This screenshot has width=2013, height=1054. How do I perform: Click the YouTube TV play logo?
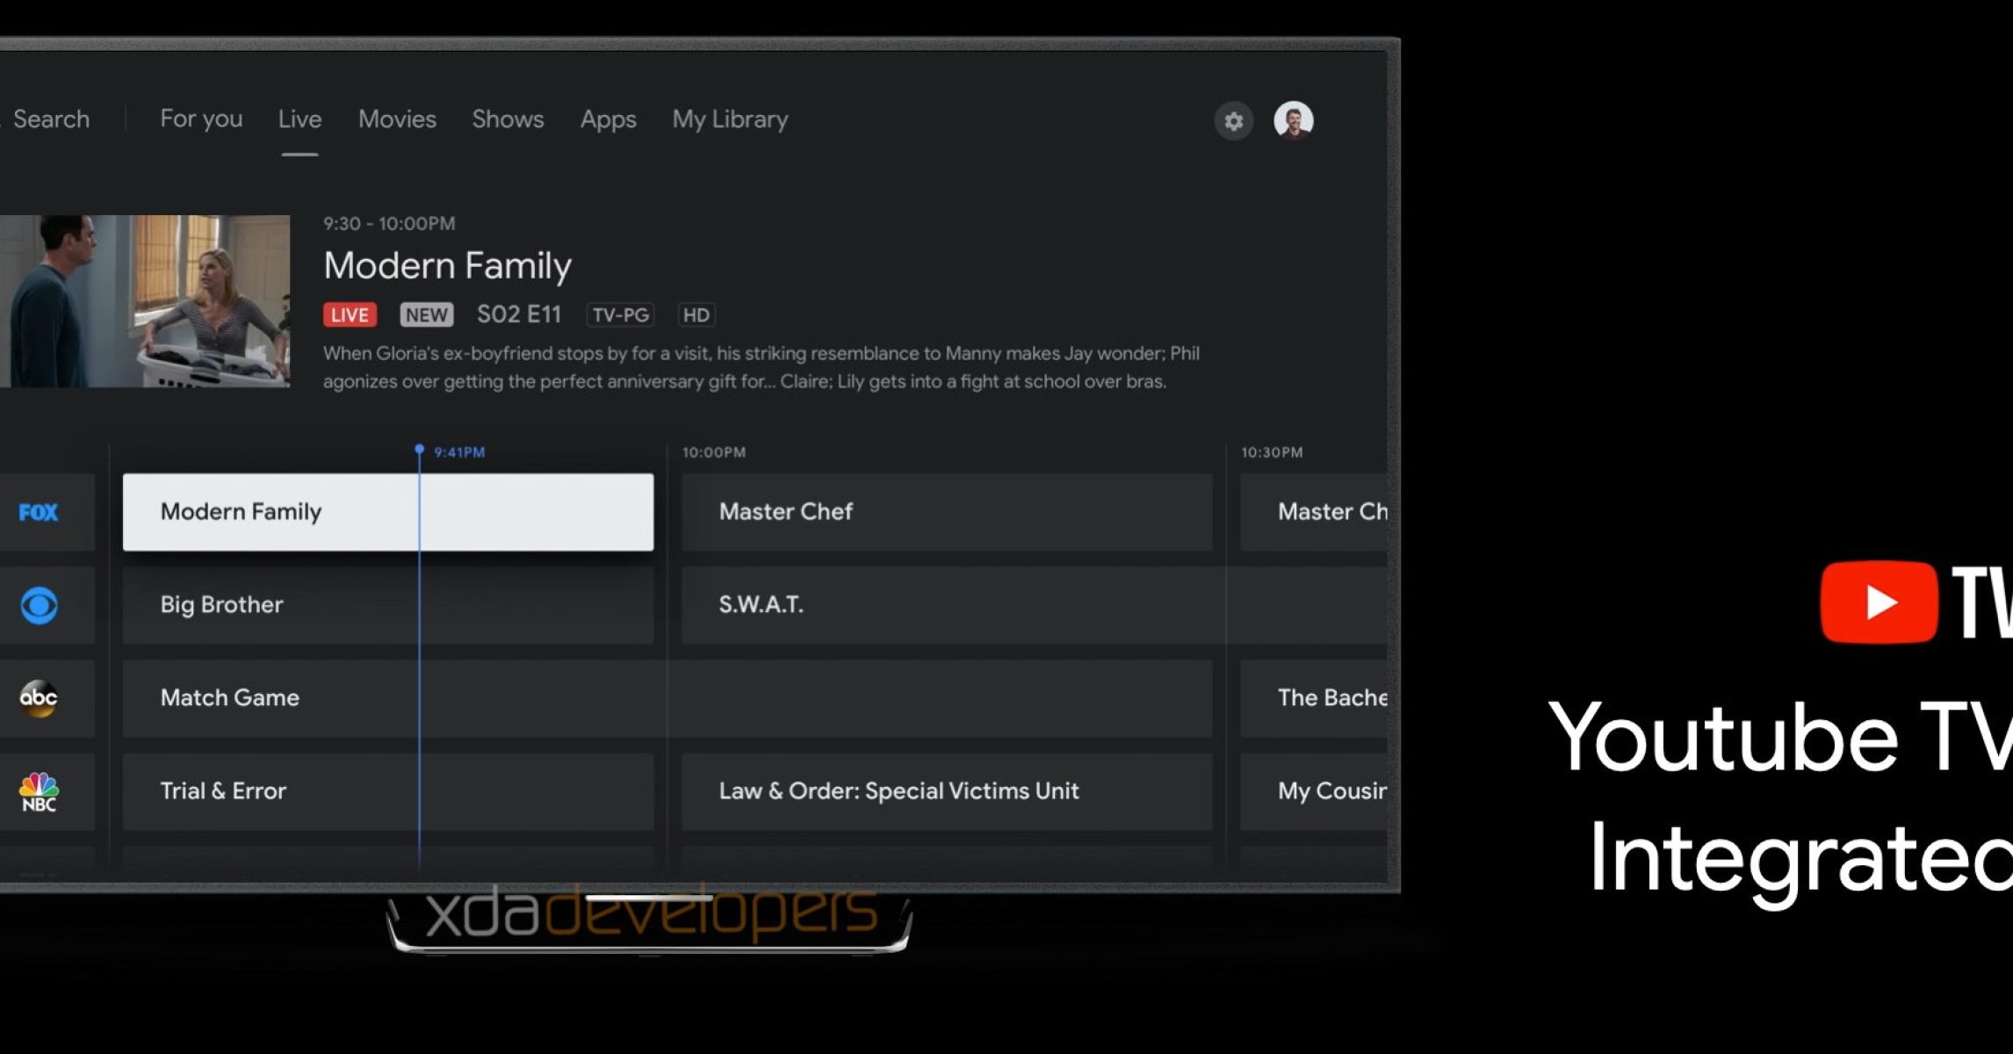click(x=1878, y=602)
